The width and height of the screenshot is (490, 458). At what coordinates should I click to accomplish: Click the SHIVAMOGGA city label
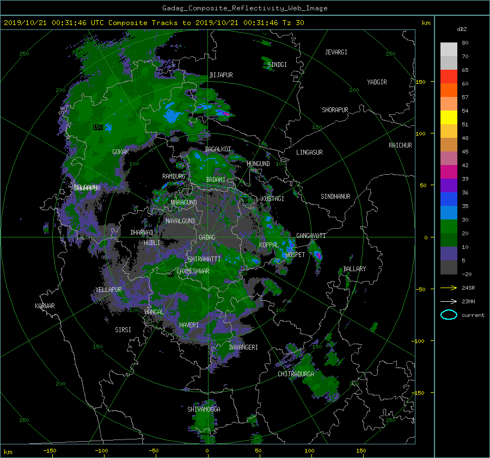[204, 410]
